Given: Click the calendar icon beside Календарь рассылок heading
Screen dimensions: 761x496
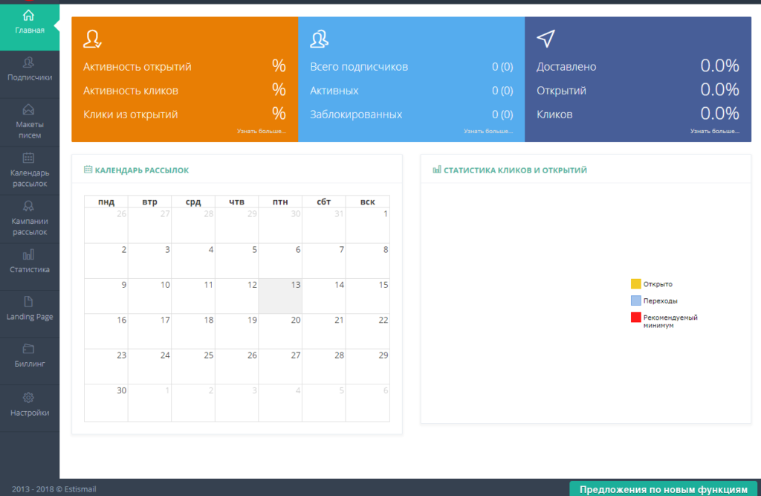Looking at the screenshot, I should tap(88, 170).
